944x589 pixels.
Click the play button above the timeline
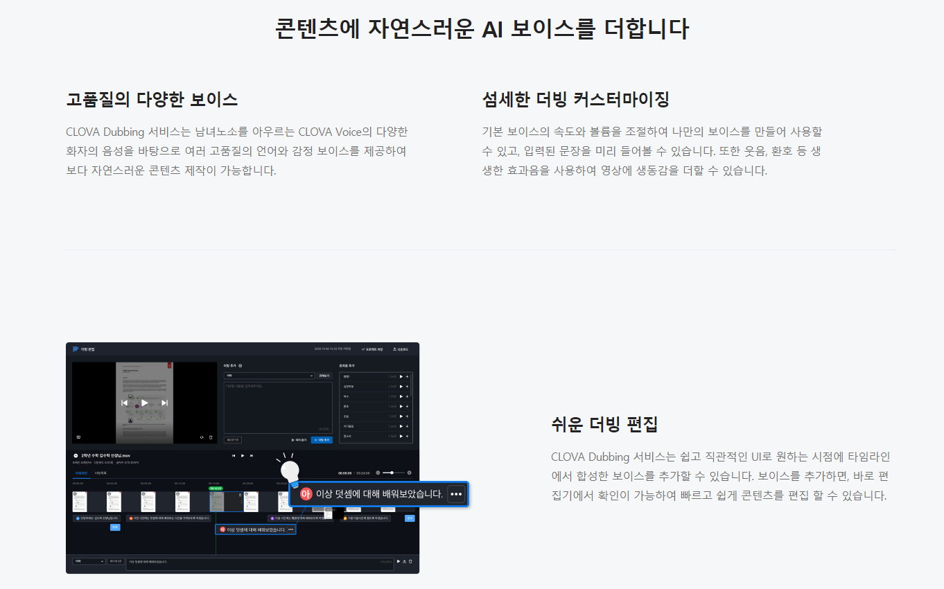[243, 455]
